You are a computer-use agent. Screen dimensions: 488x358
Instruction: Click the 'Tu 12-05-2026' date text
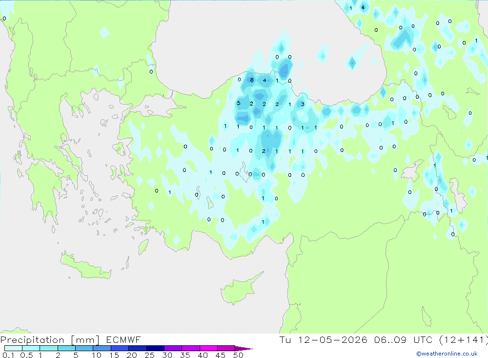(323, 340)
